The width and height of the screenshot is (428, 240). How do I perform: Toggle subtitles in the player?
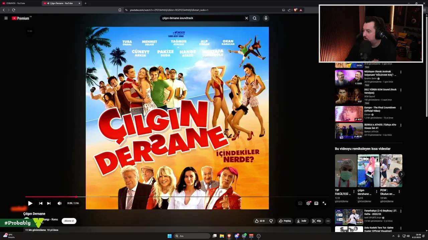300,203
